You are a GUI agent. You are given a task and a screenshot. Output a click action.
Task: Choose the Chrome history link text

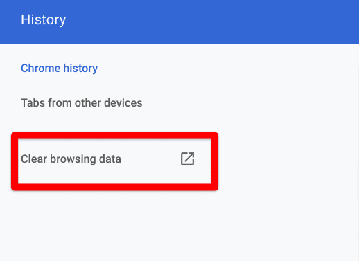tap(59, 69)
